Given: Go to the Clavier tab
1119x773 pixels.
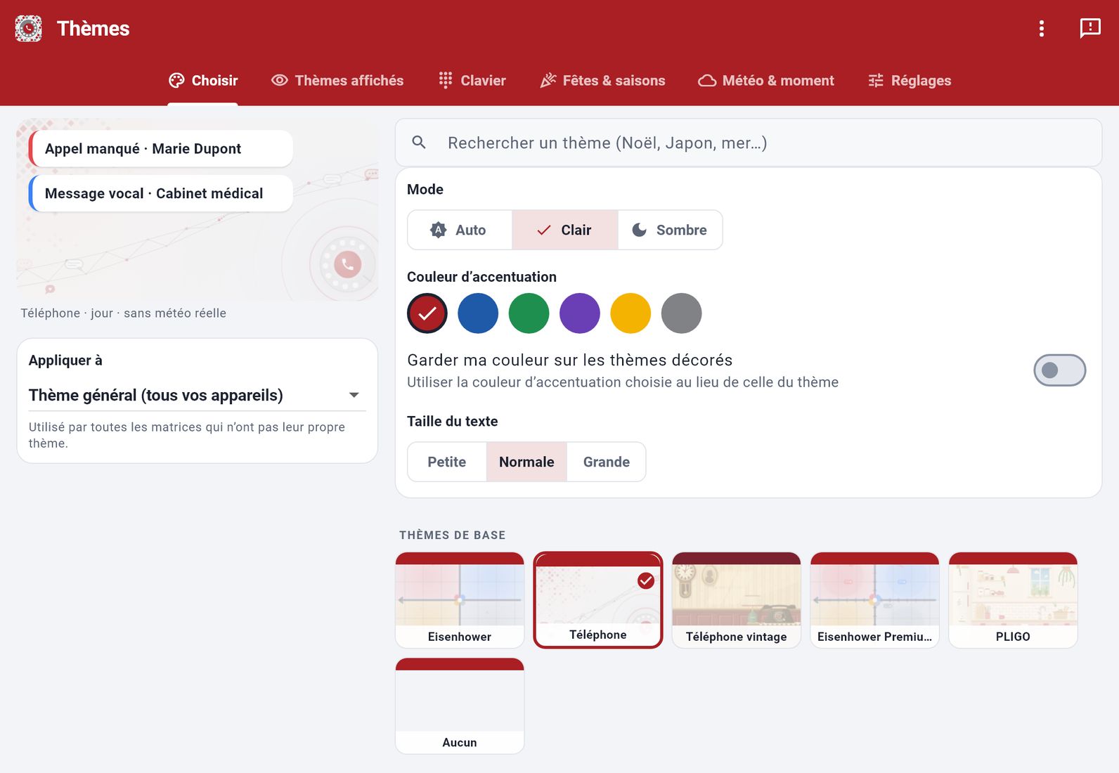Looking at the screenshot, I should (x=472, y=81).
